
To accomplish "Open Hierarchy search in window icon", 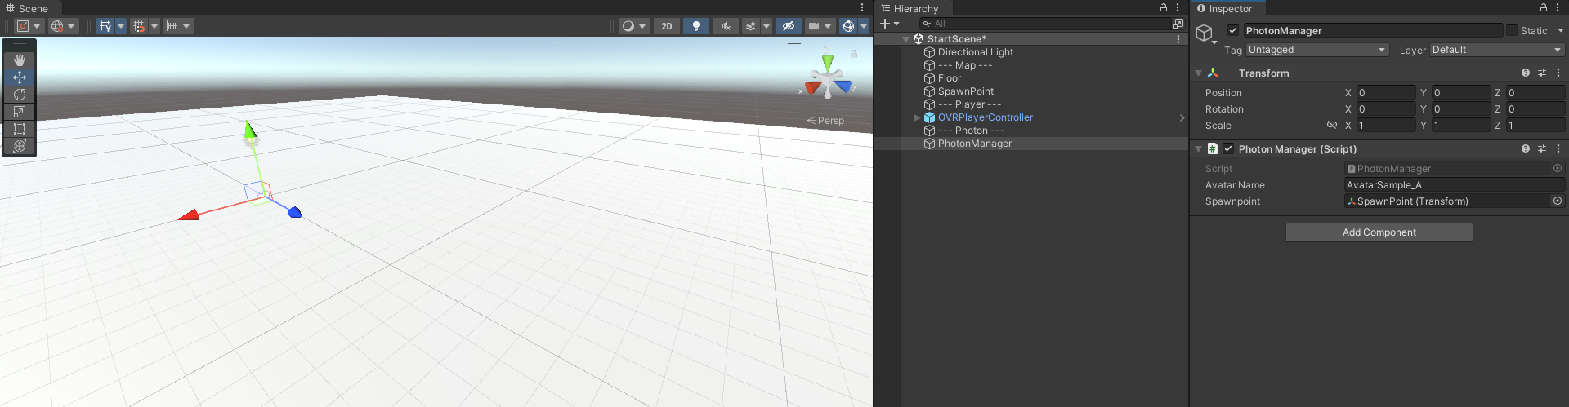I will click(x=1178, y=24).
